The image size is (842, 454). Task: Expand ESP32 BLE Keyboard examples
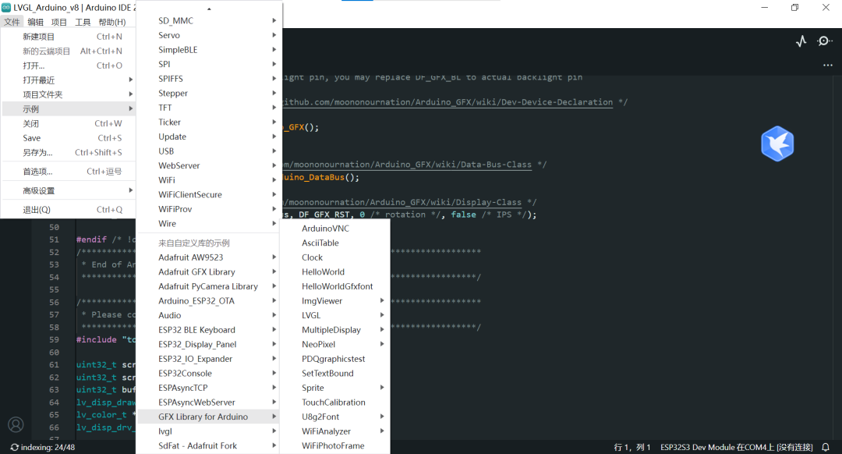[x=208, y=330]
